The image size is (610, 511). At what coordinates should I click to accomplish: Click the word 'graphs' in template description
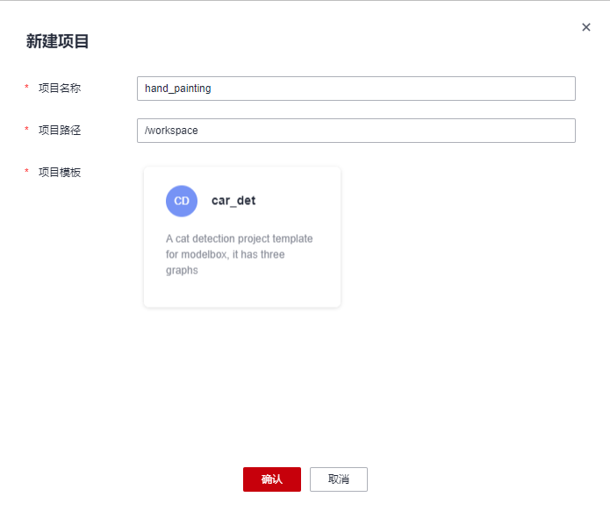(x=182, y=271)
